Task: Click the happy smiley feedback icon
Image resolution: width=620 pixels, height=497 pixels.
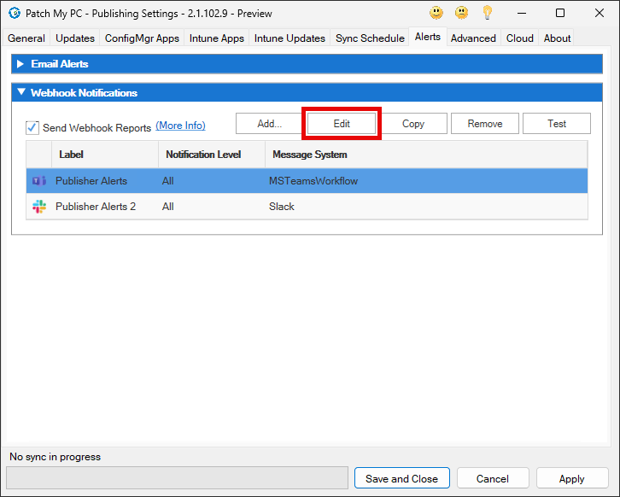Action: [436, 13]
